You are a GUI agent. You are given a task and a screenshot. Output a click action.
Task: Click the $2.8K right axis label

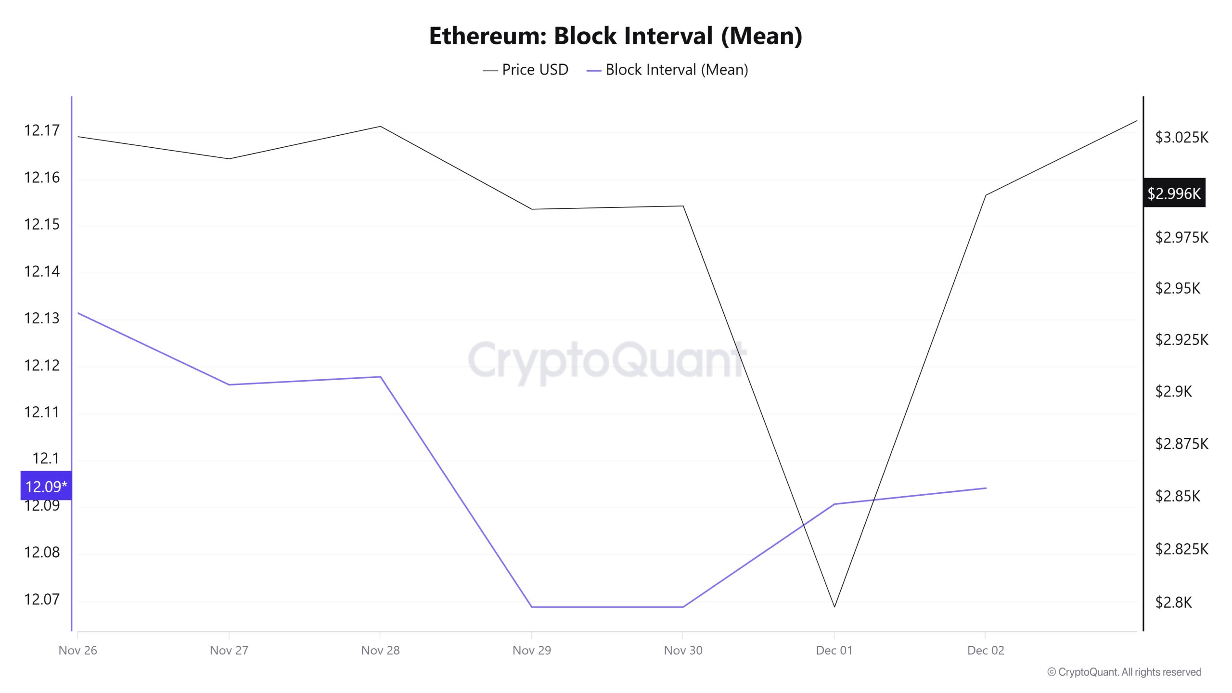[1173, 602]
